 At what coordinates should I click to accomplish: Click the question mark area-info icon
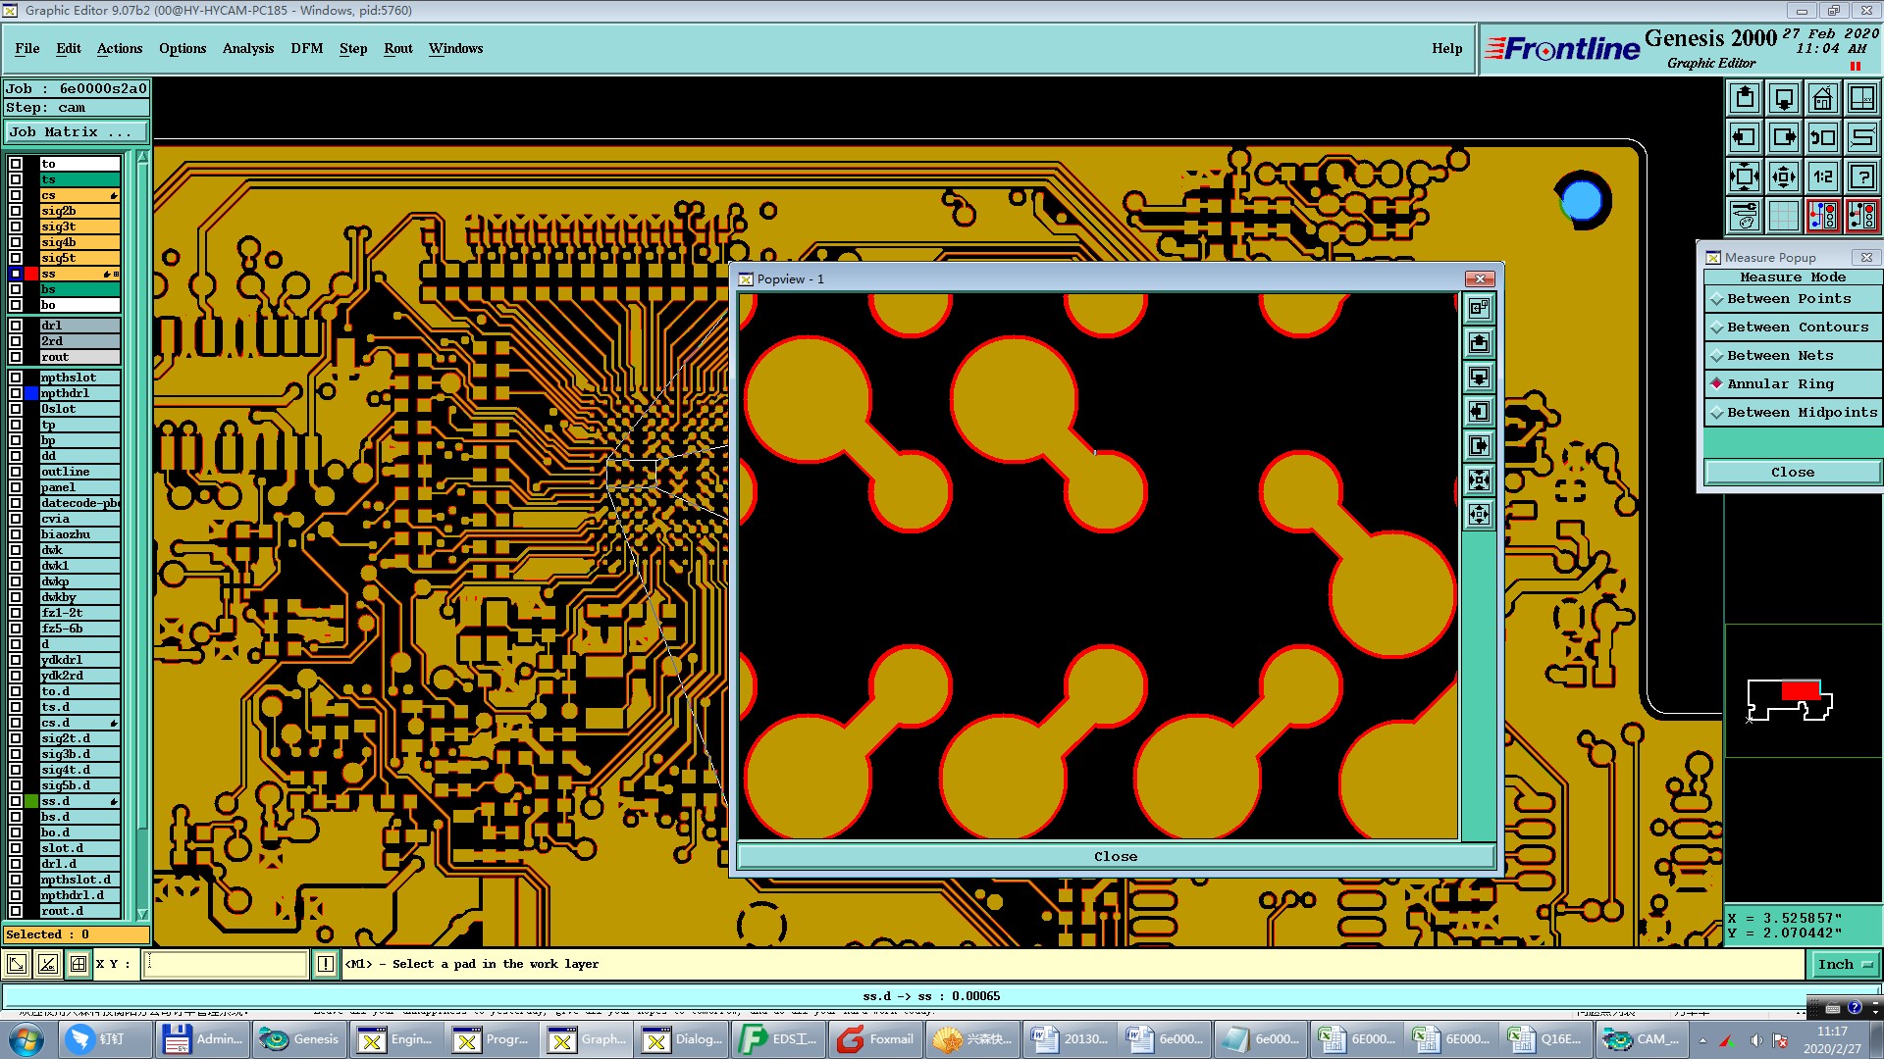[1861, 176]
